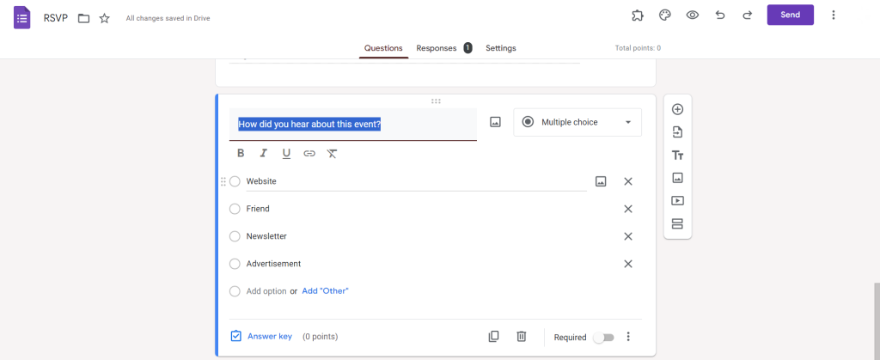880x360 pixels.
Task: Remove the Website option
Action: tap(628, 181)
